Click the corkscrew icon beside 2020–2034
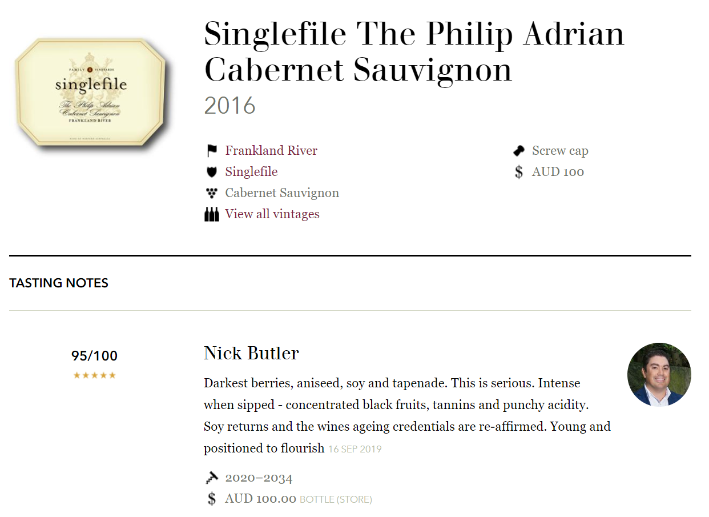Image resolution: width=709 pixels, height=517 pixels. pos(212,478)
